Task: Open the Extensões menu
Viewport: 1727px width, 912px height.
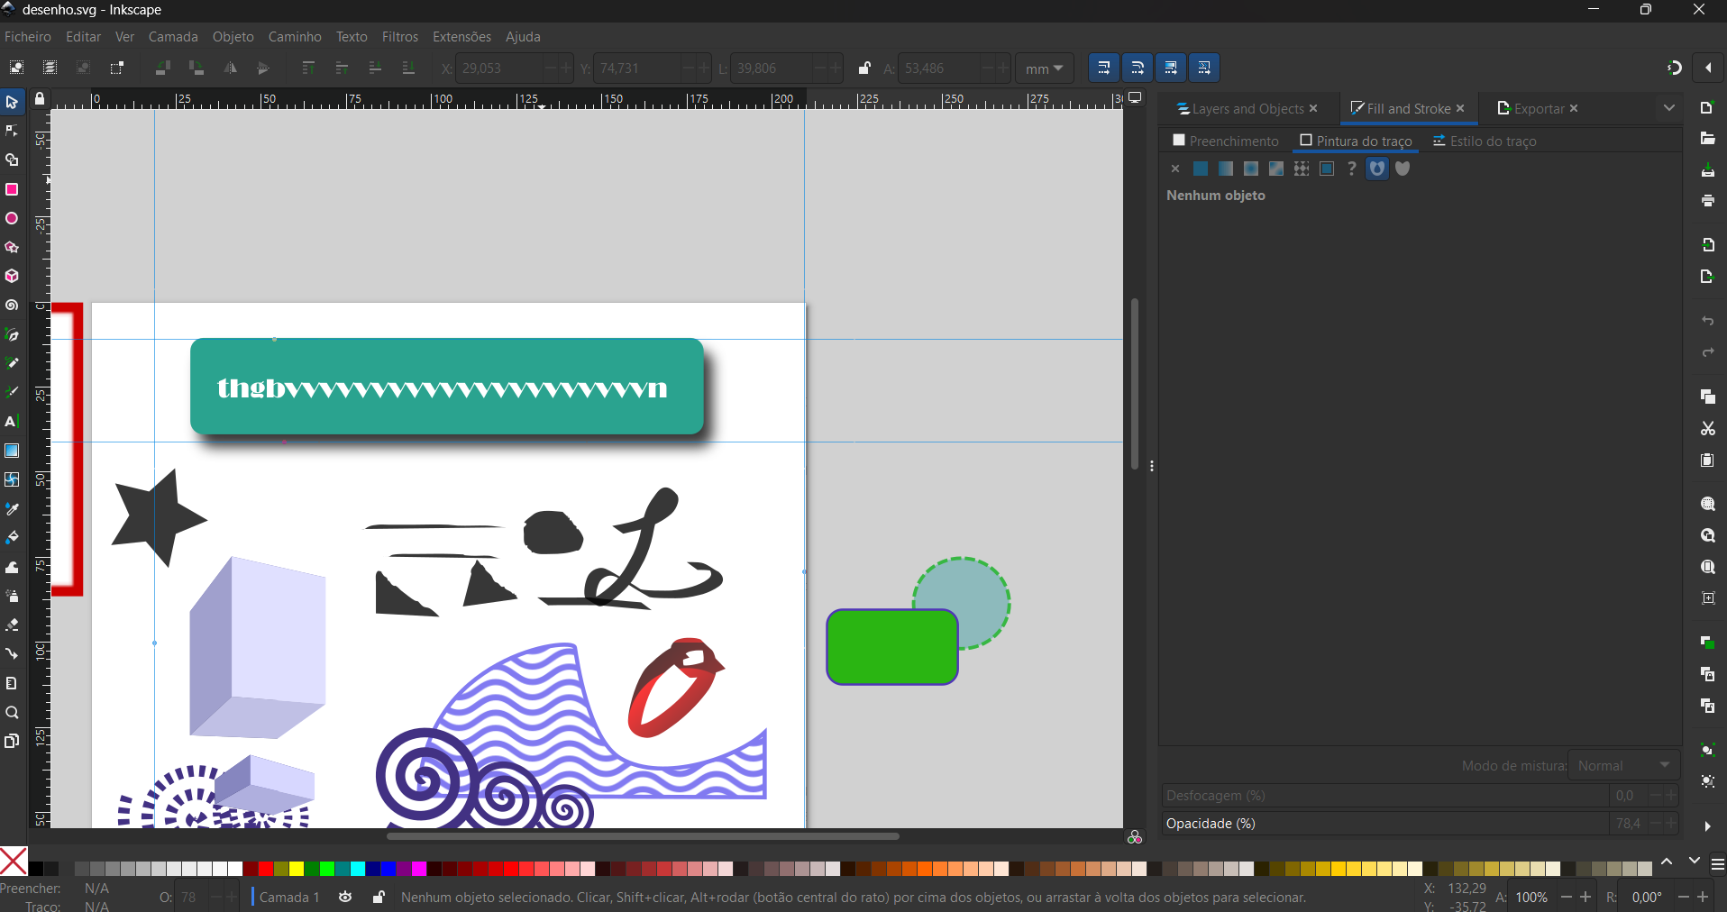Action: (461, 37)
